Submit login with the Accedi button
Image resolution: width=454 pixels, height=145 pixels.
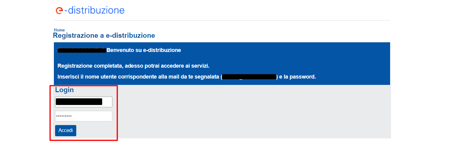point(66,130)
